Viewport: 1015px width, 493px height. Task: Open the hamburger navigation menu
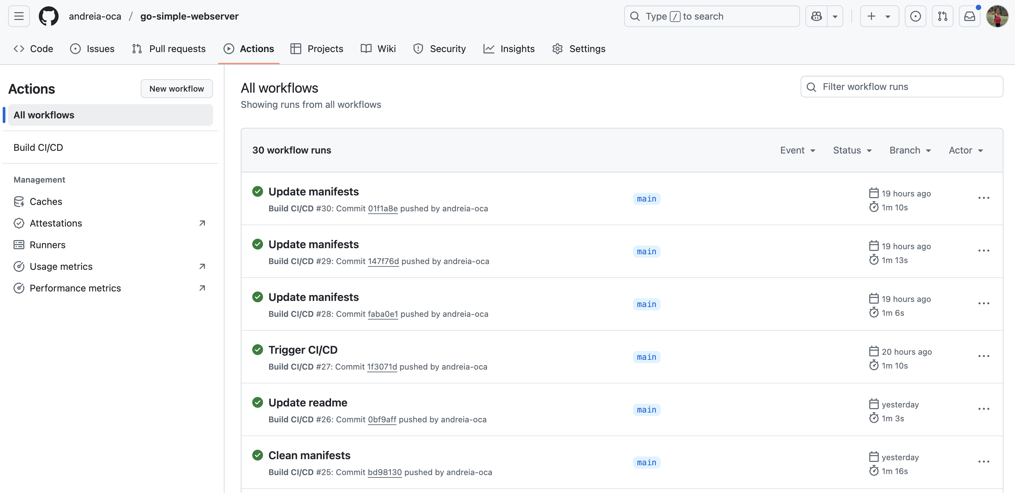click(18, 16)
